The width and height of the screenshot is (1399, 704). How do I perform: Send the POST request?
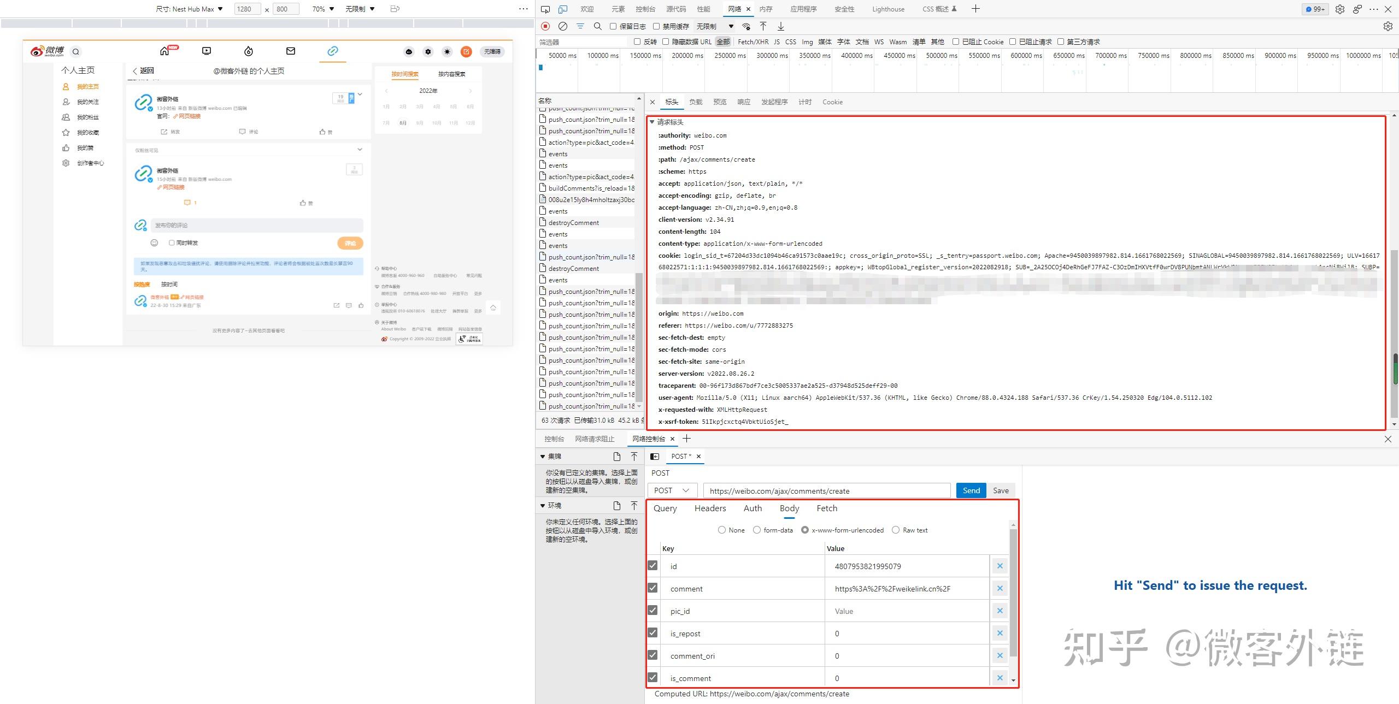click(971, 490)
